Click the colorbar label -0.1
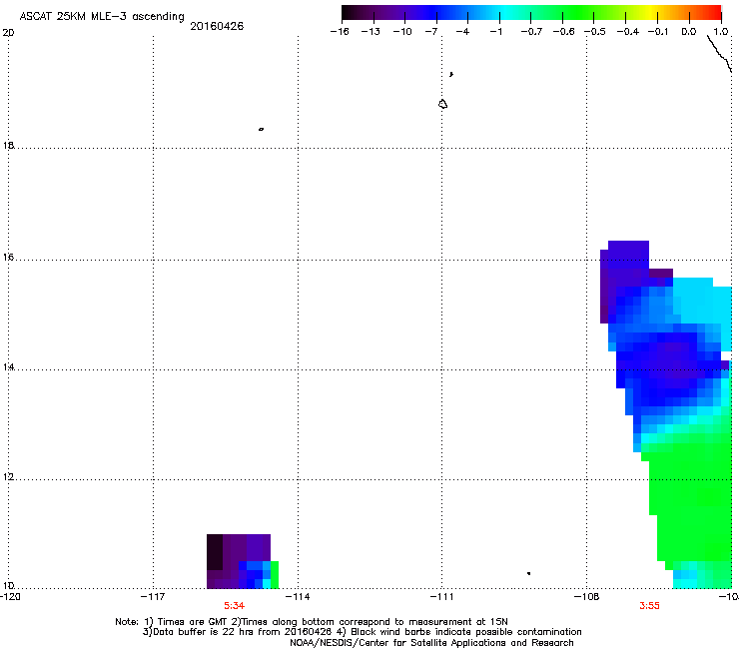The image size is (739, 649). (658, 32)
